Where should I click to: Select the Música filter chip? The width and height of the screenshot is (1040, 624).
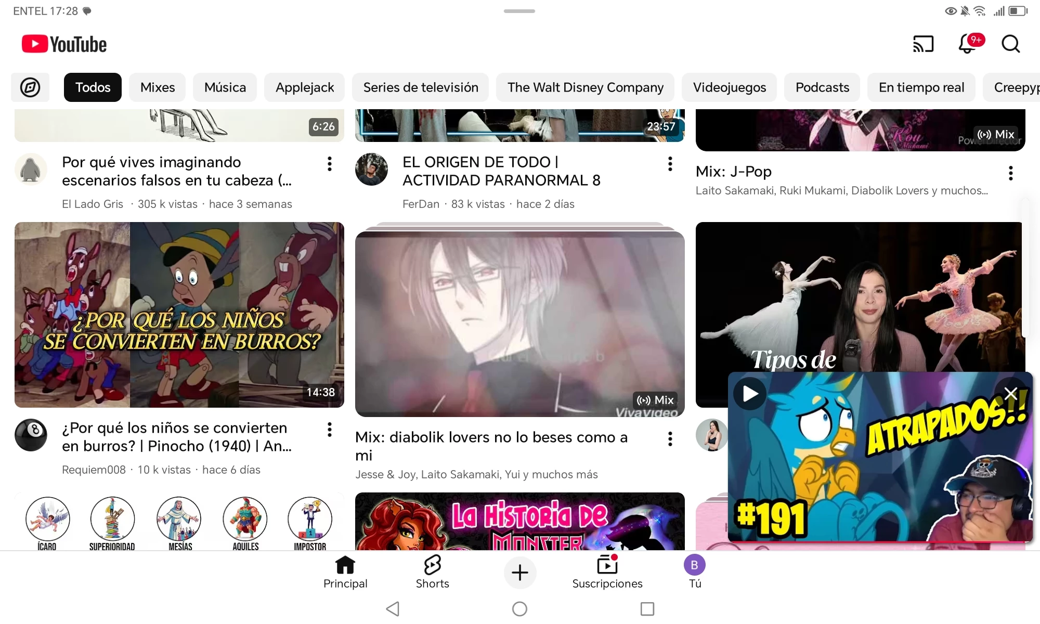coord(225,87)
